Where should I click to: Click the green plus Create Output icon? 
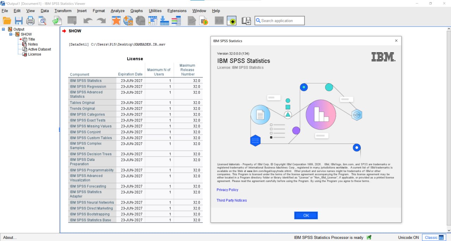pyautogui.click(x=231, y=21)
